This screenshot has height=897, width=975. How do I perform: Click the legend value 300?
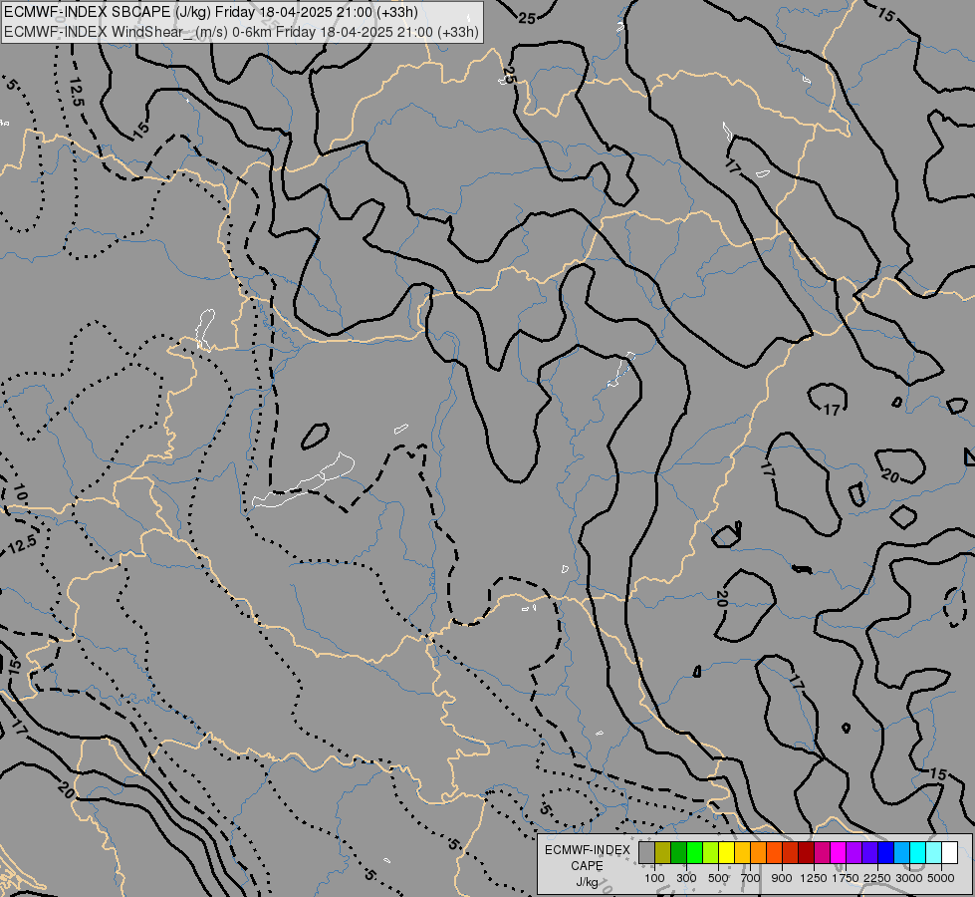coord(686,878)
